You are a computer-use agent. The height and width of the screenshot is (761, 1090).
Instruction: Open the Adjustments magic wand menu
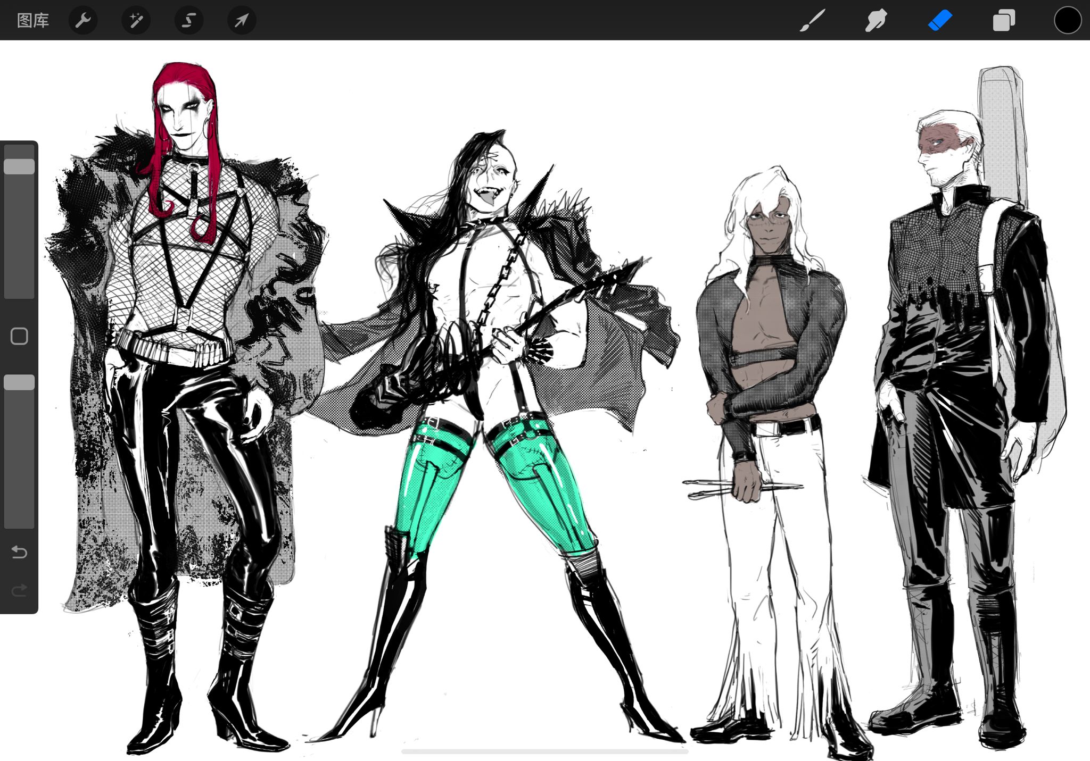pyautogui.click(x=136, y=21)
